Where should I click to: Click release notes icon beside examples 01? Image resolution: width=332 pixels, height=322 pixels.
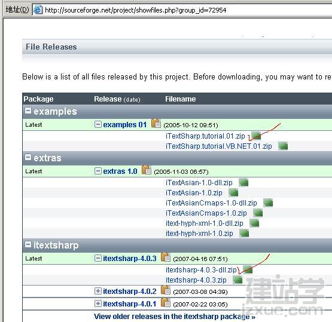click(156, 124)
